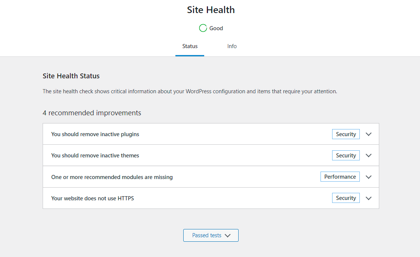Click the Security badge on inactive plugins row
This screenshot has width=420, height=257.
click(x=346, y=134)
